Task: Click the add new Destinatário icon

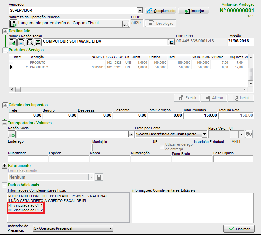Action: click(x=12, y=42)
